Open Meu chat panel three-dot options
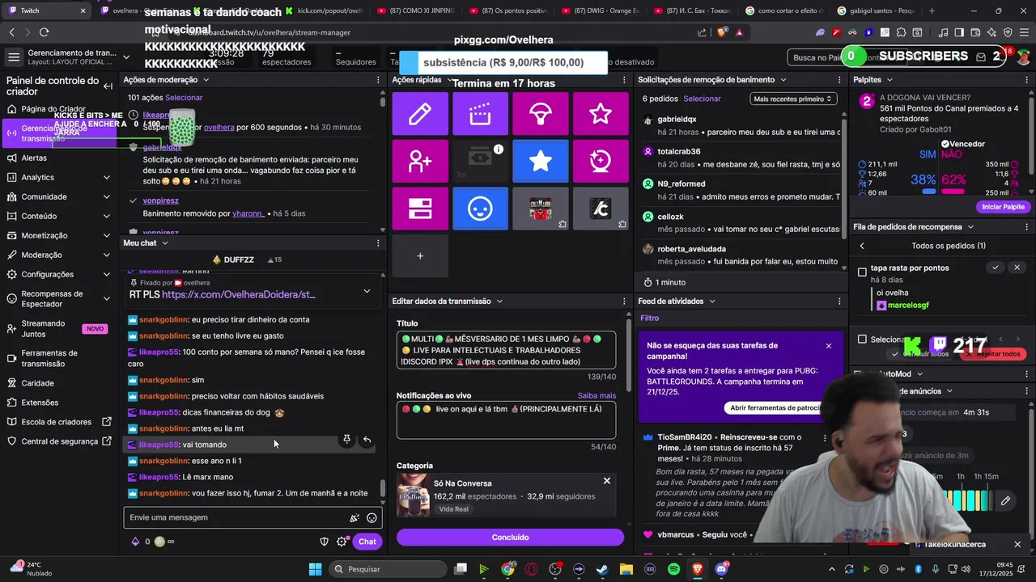1036x582 pixels. click(378, 243)
